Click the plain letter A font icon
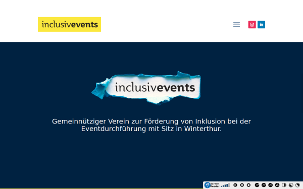The height and width of the screenshot is (189, 303). click(x=277, y=185)
